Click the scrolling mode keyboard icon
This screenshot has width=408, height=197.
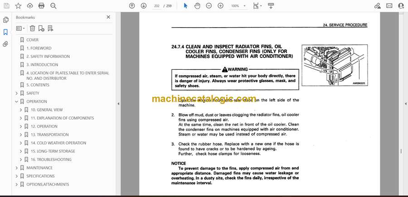click(x=271, y=6)
